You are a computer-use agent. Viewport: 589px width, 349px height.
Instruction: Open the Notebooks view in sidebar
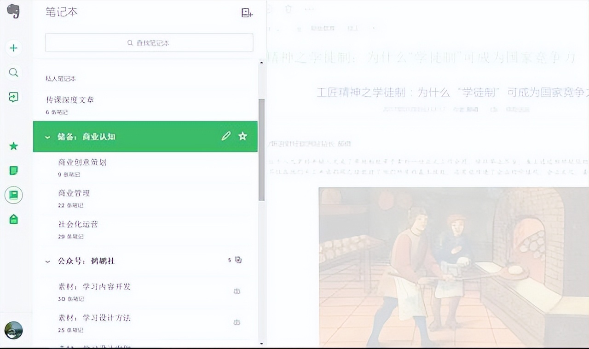[x=14, y=195]
